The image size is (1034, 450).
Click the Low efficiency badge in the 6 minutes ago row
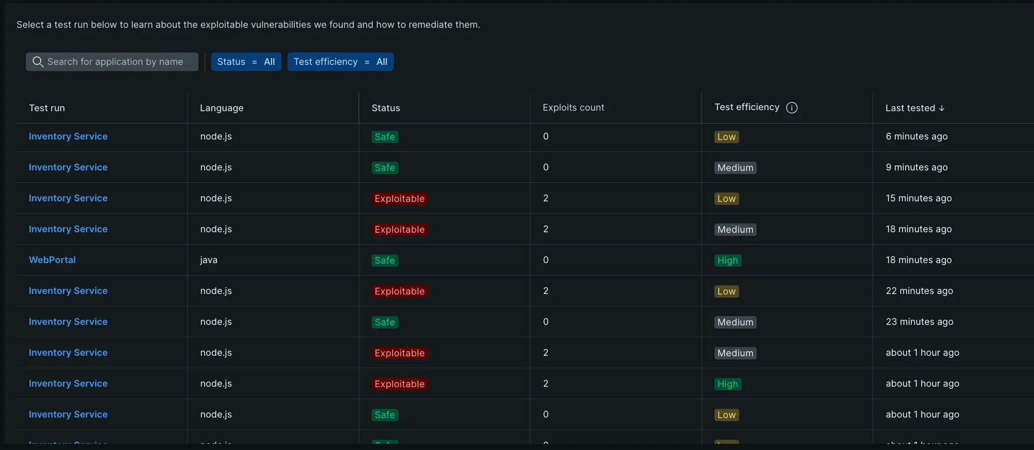coord(726,137)
